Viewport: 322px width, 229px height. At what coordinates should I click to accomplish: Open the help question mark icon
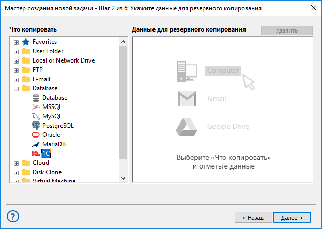coord(13,216)
